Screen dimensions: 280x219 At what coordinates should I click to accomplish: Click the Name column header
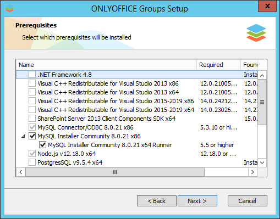click(x=106, y=65)
